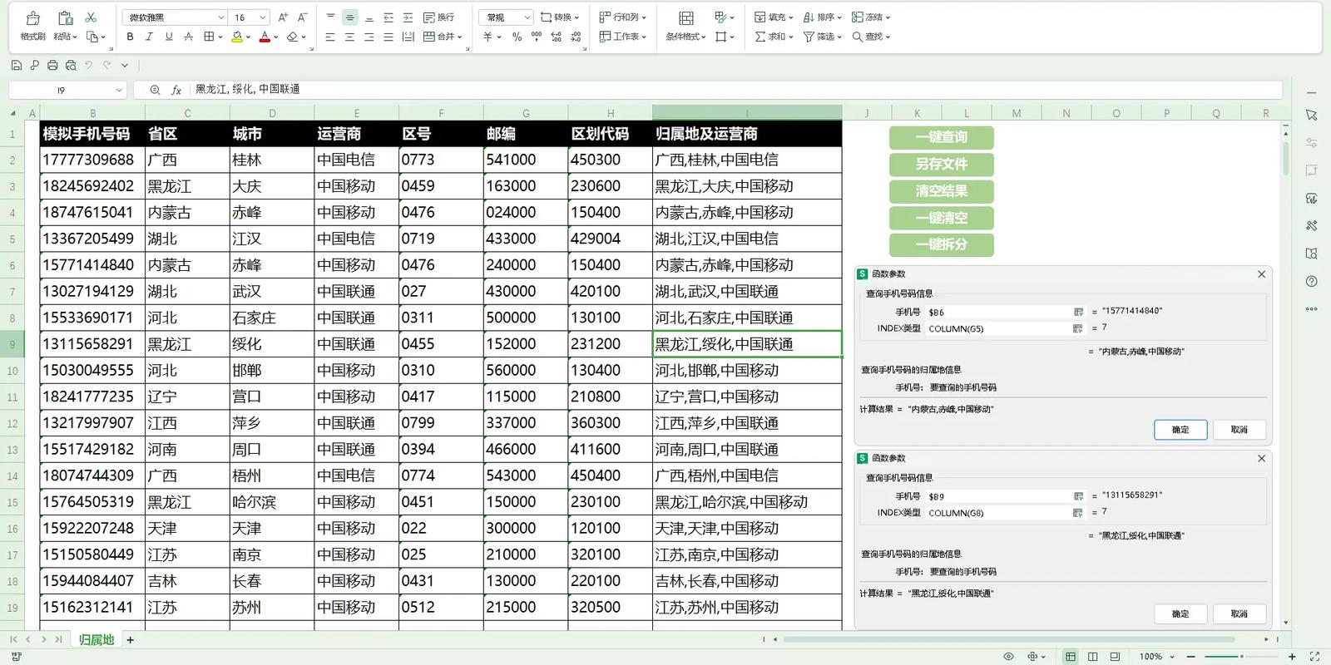
Task: Open the Fill (填充) menu
Action: pos(774,17)
